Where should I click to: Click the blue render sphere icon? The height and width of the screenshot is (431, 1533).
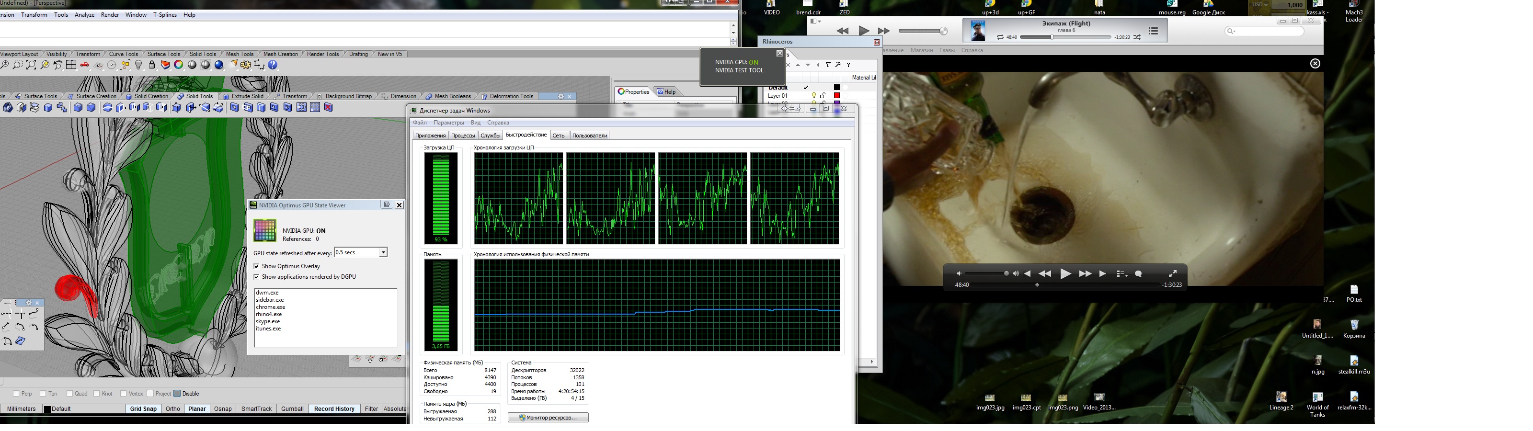[219, 65]
